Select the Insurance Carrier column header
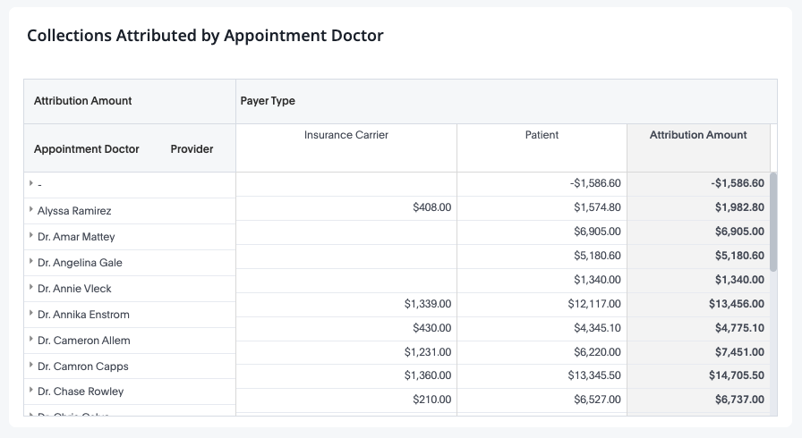The height and width of the screenshot is (438, 802). [x=346, y=135]
